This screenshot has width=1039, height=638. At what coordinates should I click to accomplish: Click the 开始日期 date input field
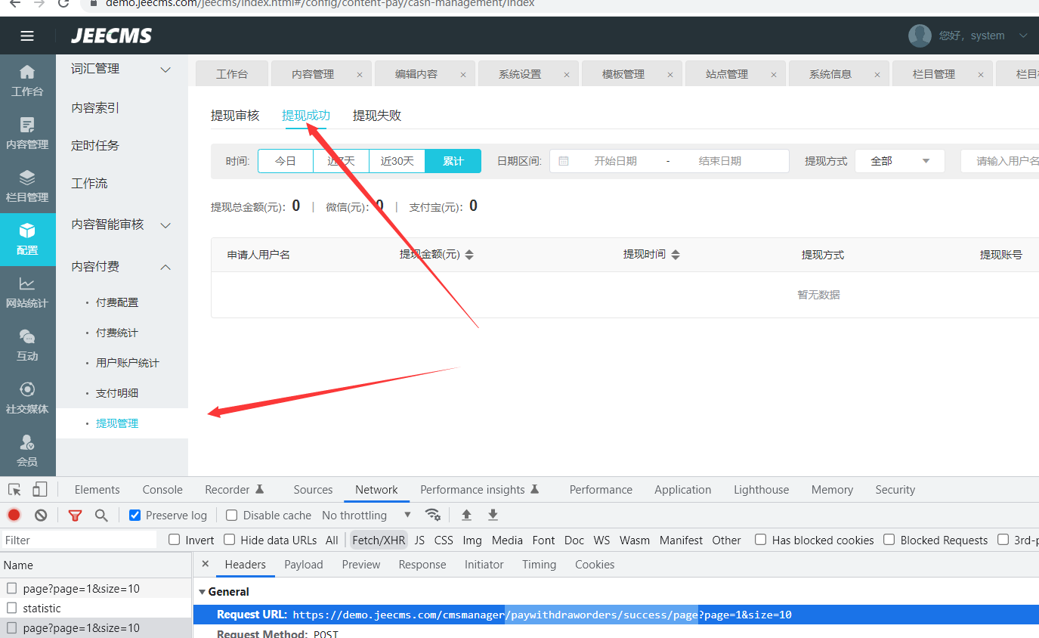[x=615, y=161]
